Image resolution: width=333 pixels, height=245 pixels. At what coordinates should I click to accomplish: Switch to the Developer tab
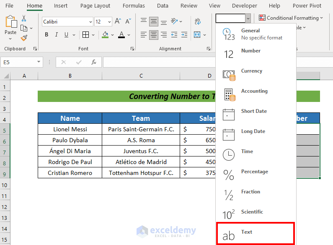pos(245,6)
